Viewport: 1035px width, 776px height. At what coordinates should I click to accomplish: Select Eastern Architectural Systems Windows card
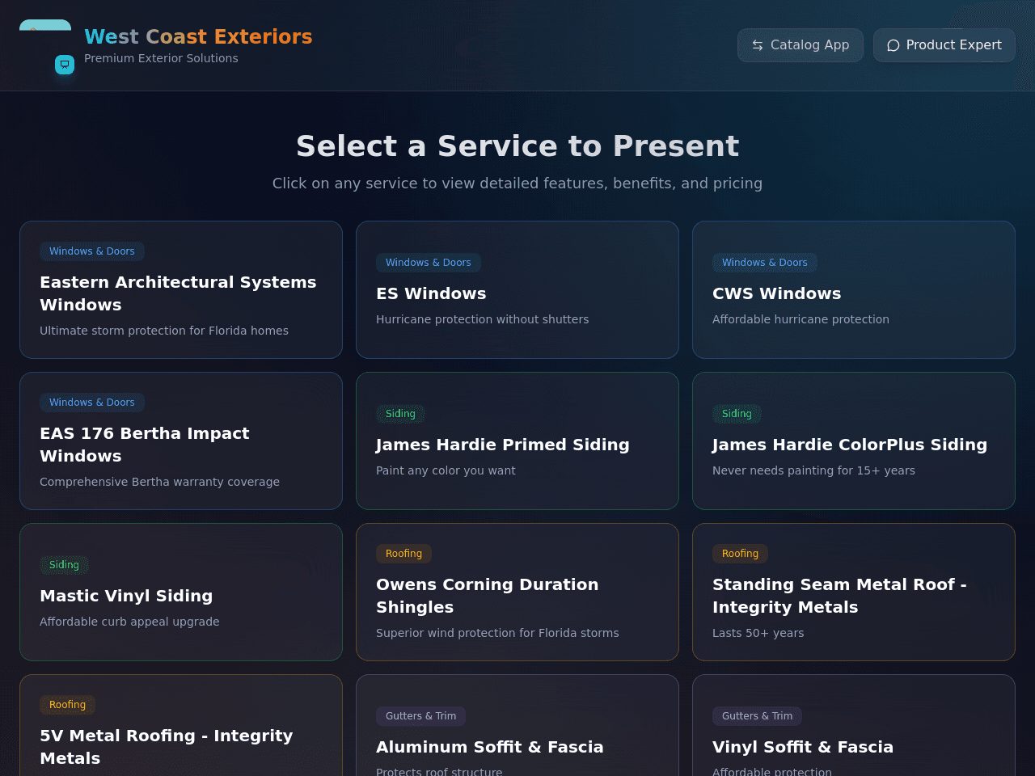point(181,289)
